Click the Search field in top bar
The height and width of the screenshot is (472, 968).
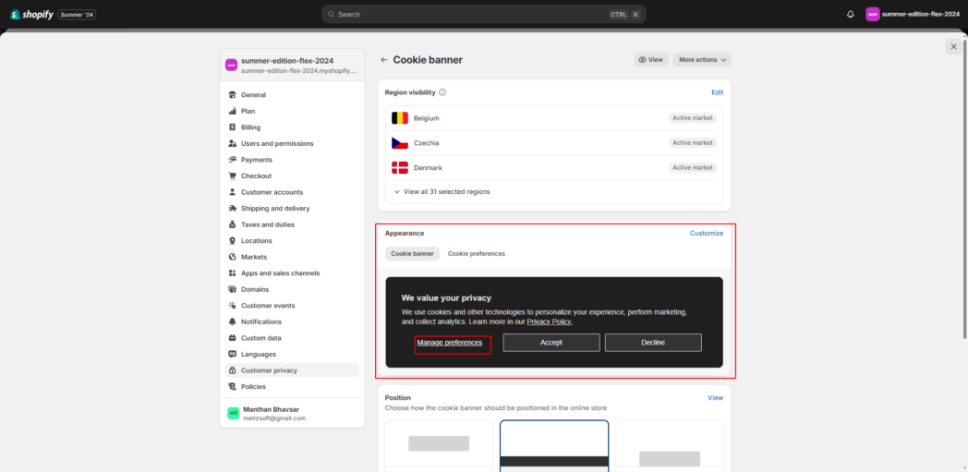(x=484, y=14)
